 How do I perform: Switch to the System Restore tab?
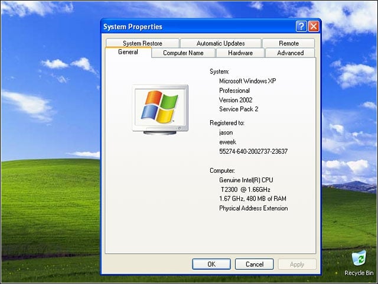tap(142, 43)
